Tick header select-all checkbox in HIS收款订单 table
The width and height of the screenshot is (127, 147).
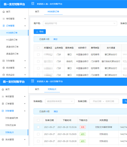pos(38,48)
